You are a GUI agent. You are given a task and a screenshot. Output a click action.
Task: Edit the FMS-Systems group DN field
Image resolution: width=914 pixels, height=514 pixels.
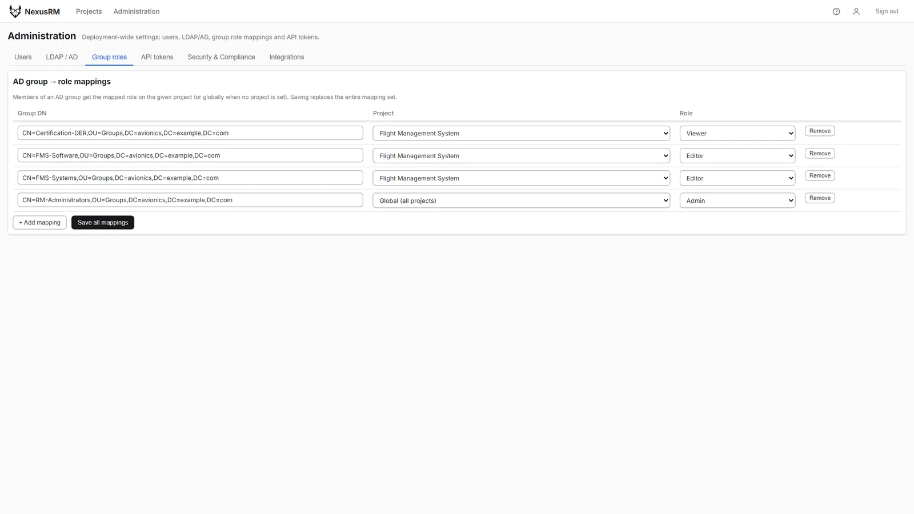pyautogui.click(x=190, y=178)
